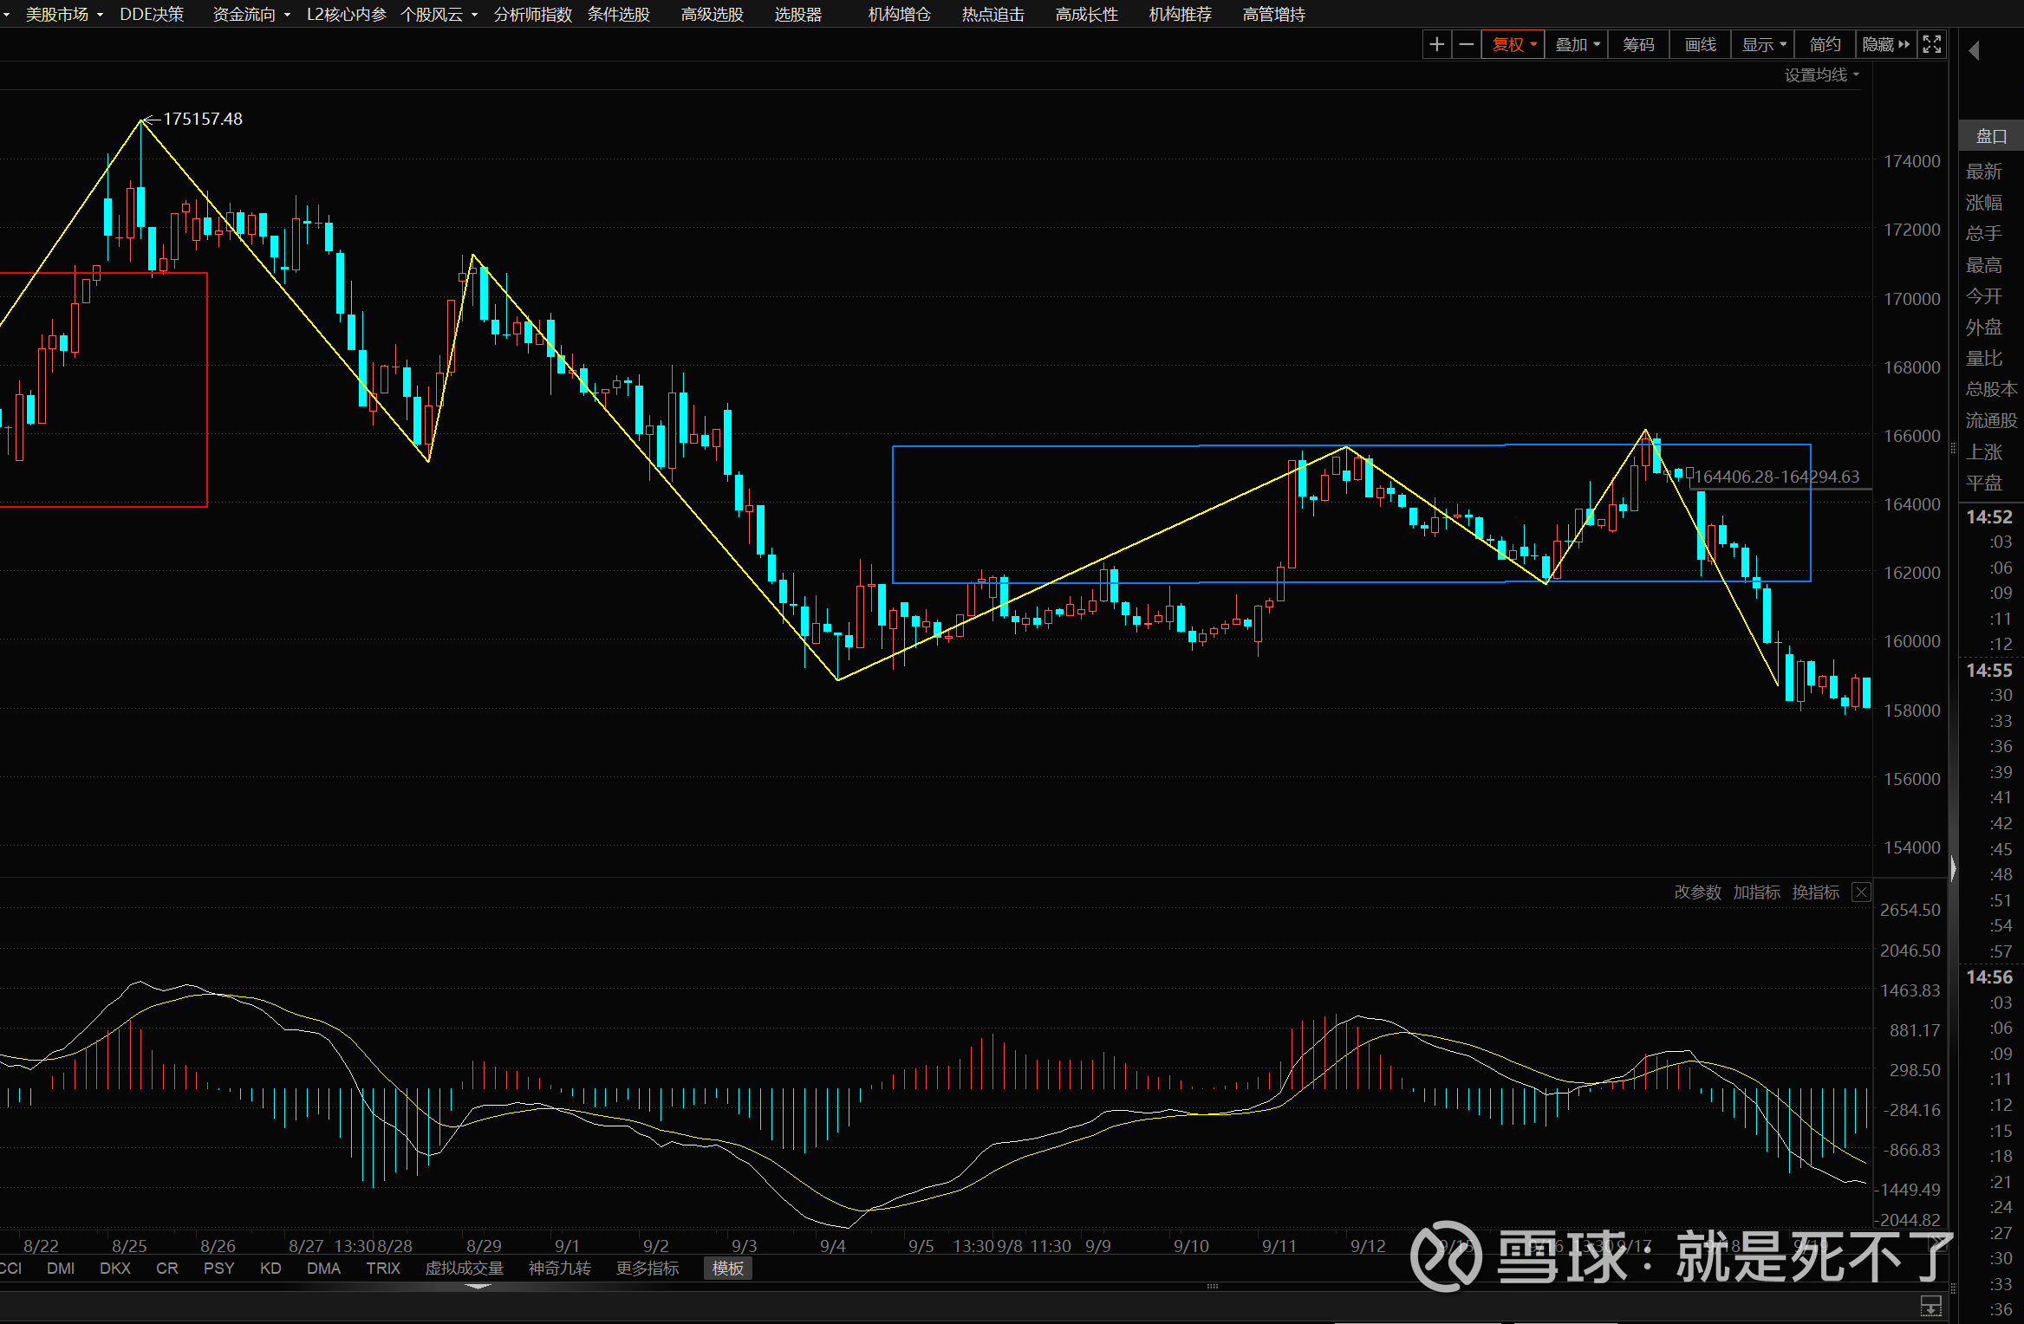Expand the 叠加 overlay dropdown
Screen dimensions: 2024x1324
1577,44
